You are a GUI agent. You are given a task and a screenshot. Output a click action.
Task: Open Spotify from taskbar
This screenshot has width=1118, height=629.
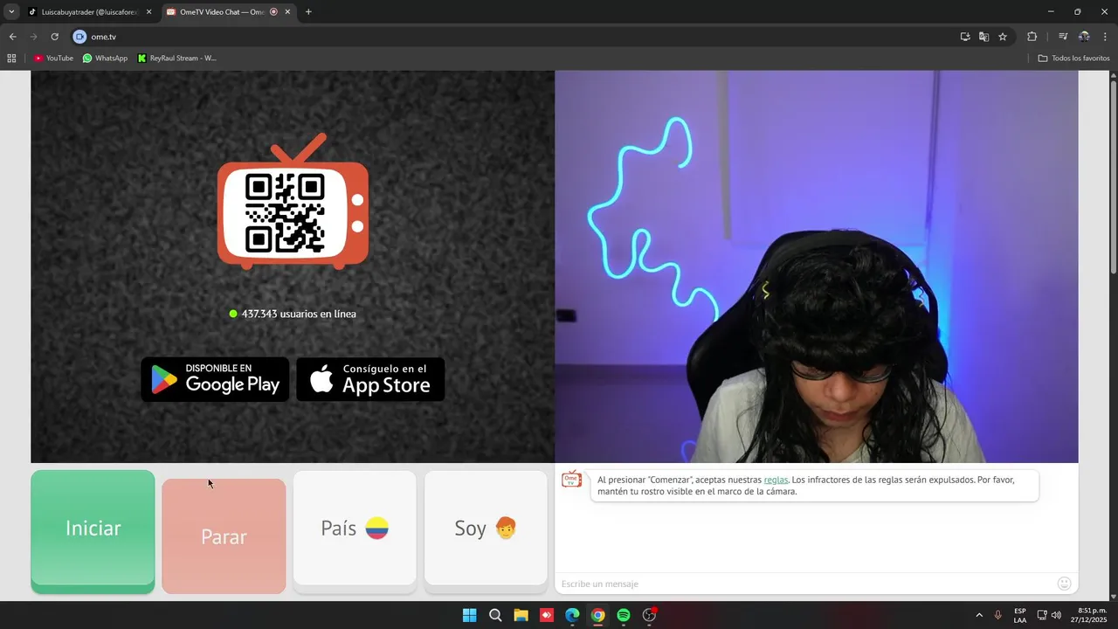click(x=624, y=615)
